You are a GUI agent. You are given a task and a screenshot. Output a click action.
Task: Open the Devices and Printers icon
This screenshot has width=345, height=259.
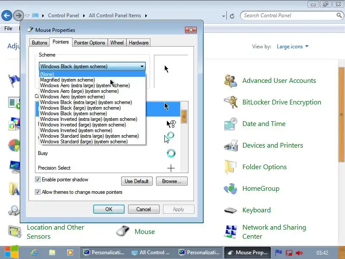[231, 145]
